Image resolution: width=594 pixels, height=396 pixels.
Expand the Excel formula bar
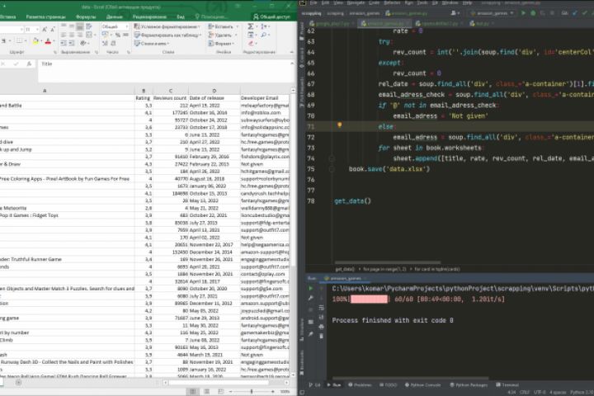(292, 64)
